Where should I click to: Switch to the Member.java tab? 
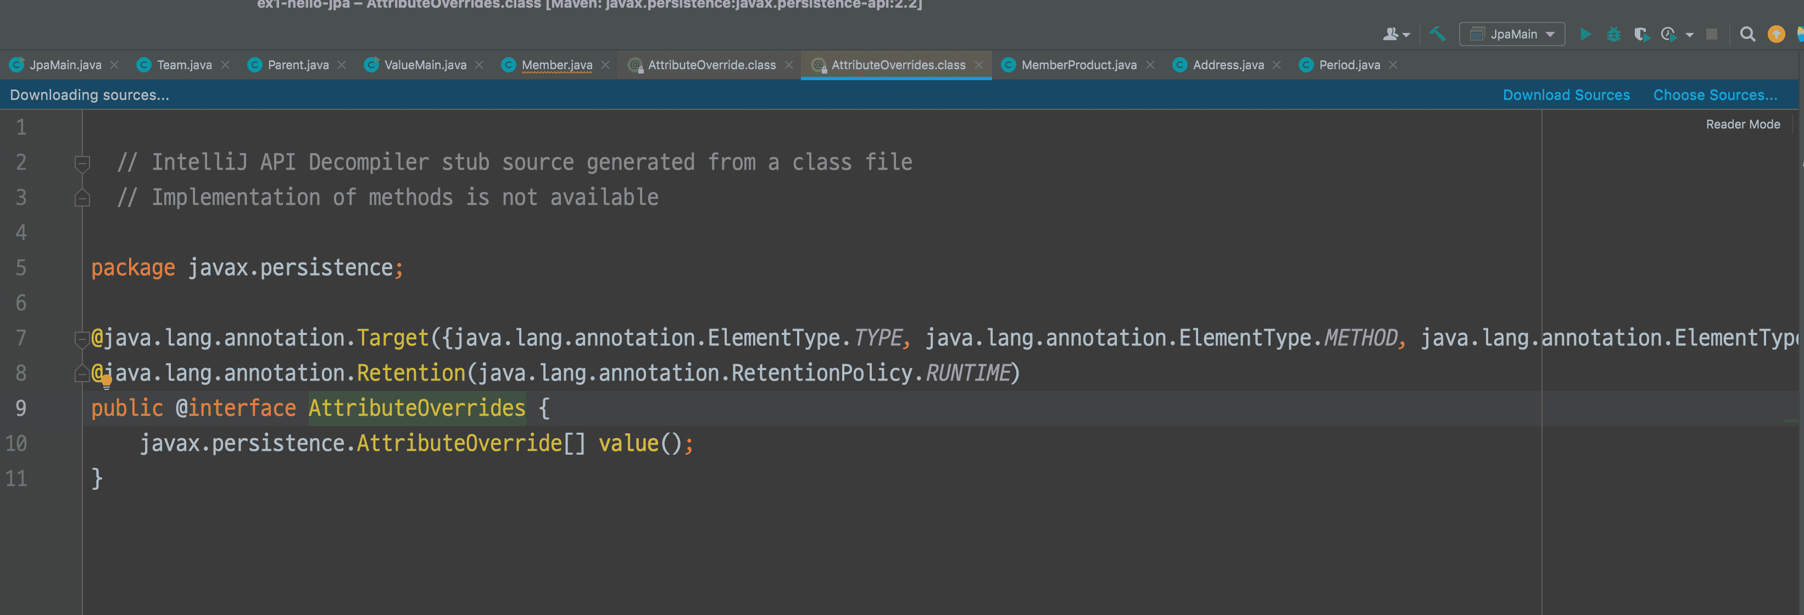point(556,65)
